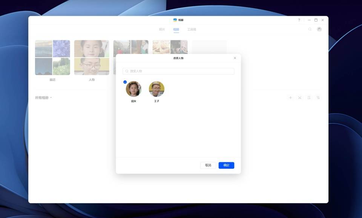Viewport: 362px width, 218px height.
Task: Expand the 所有相册 dropdown
Action: click(x=43, y=98)
